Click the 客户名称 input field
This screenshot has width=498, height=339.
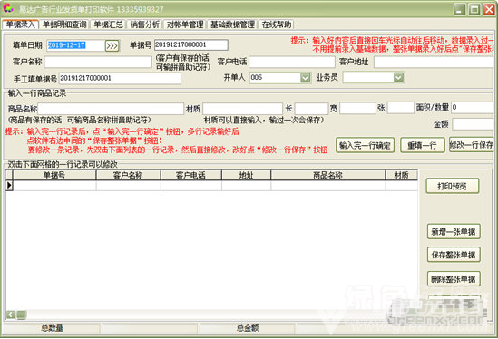[98, 62]
